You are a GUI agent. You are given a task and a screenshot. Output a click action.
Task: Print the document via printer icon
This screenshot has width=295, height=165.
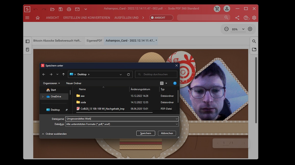coord(69,9)
